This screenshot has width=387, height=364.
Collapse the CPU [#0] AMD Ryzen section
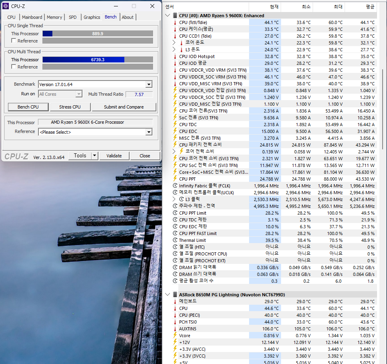tap(168, 16)
